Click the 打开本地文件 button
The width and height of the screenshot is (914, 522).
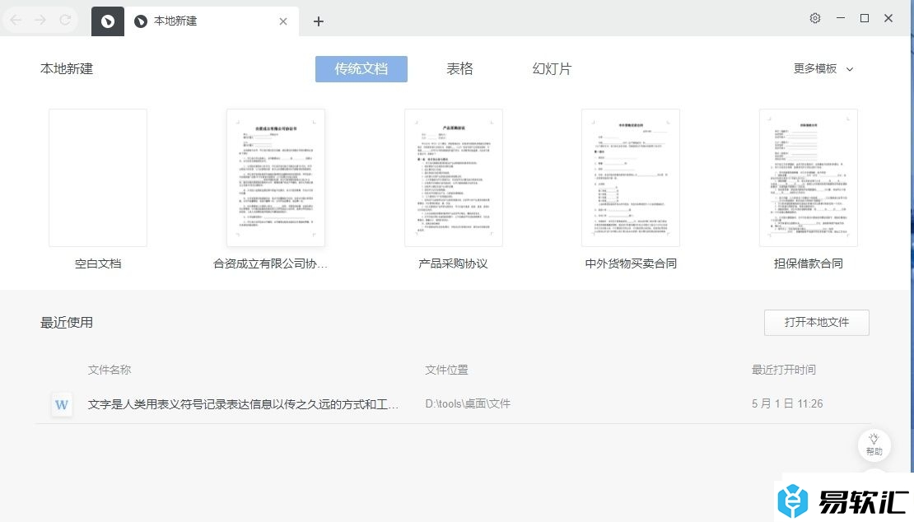816,322
